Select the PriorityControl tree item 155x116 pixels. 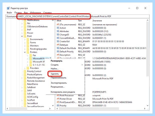(x=34, y=71)
